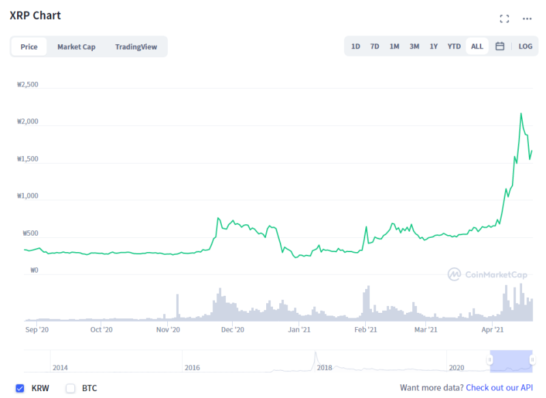
Task: Click the 2016 navigator year label
Action: 192,368
